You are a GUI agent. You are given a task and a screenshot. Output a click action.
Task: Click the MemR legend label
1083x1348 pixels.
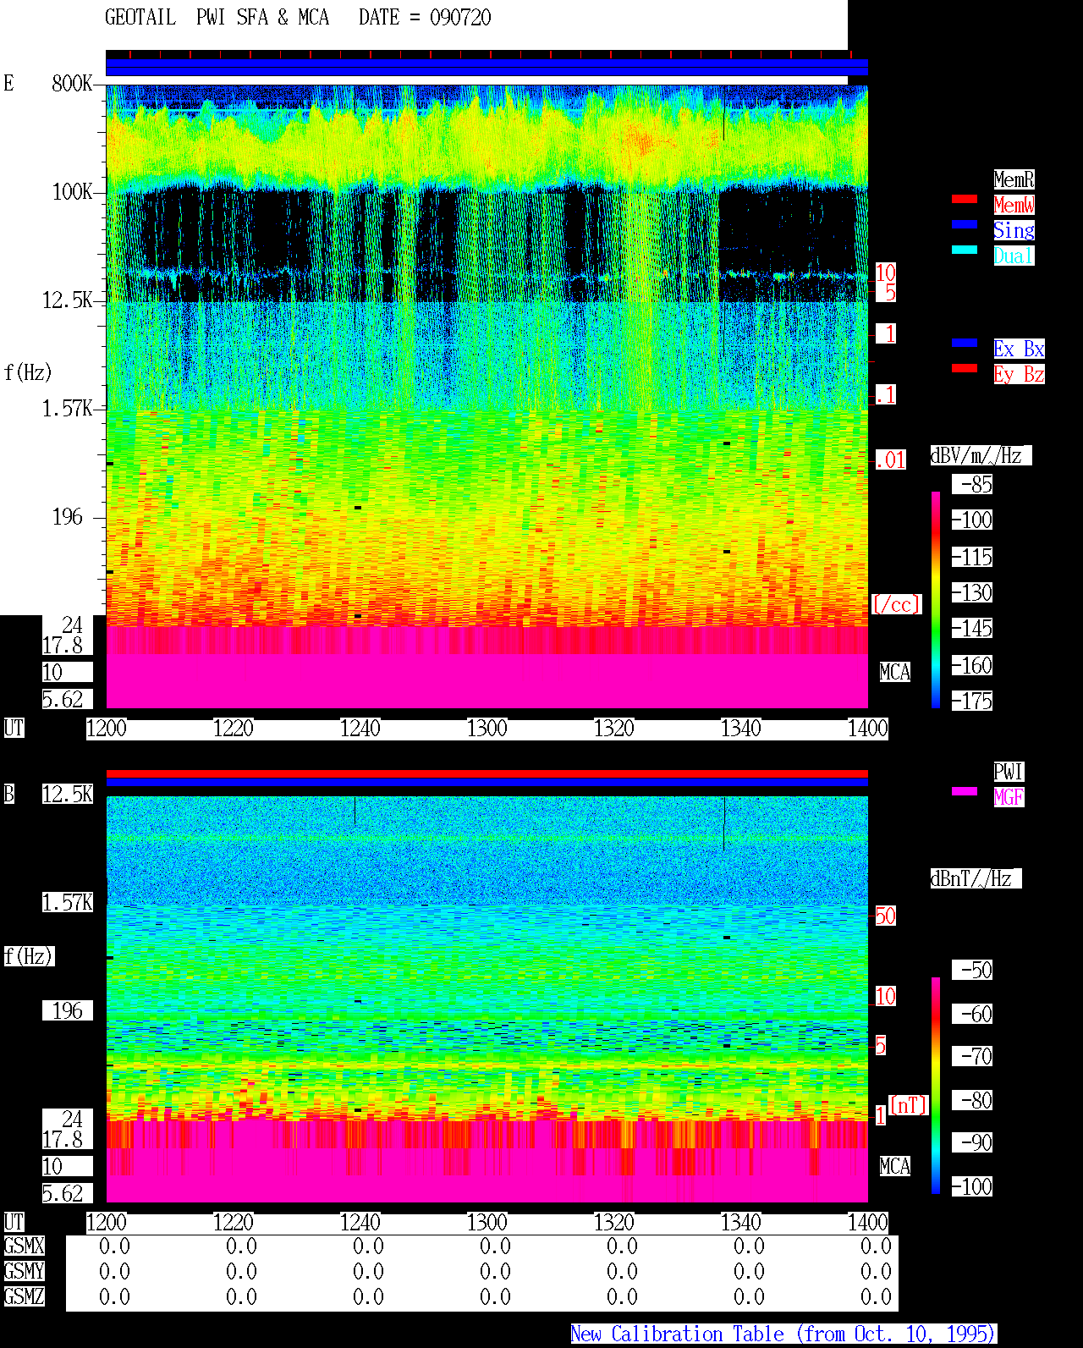tap(1014, 179)
